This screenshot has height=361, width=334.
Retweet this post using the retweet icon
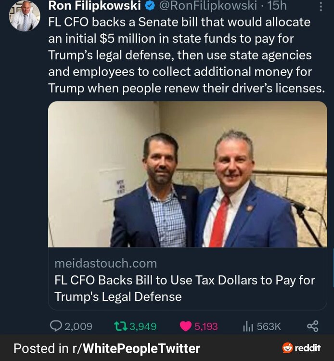click(121, 326)
